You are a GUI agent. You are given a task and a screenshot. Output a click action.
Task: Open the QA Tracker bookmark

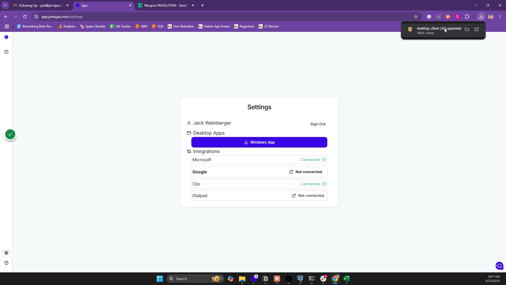120,26
